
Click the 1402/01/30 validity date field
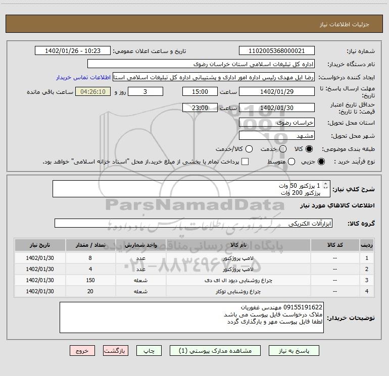coord(277,108)
